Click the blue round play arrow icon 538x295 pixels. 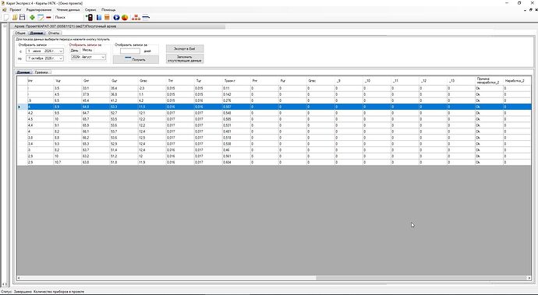(x=116, y=17)
